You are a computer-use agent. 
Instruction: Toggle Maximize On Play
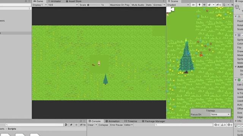tap(120, 5)
